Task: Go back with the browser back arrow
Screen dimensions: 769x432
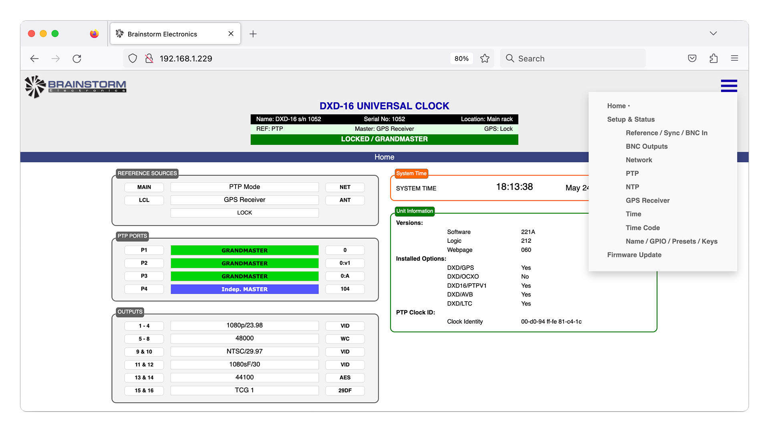Action: click(x=34, y=58)
